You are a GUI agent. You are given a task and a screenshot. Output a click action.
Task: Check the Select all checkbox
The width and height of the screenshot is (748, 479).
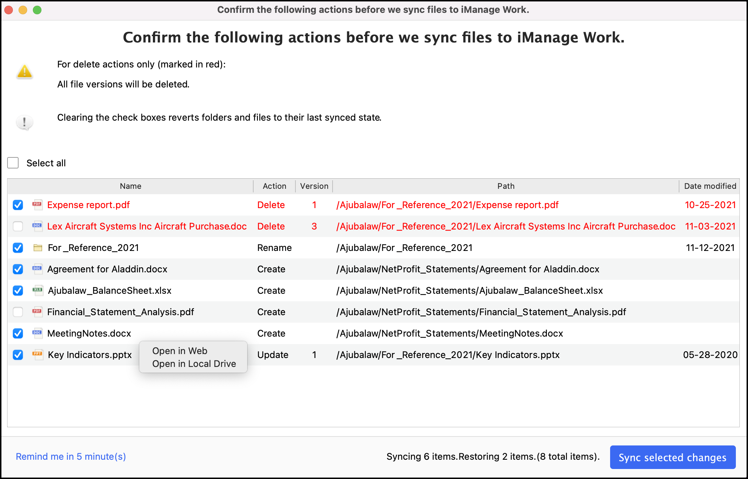(13, 163)
